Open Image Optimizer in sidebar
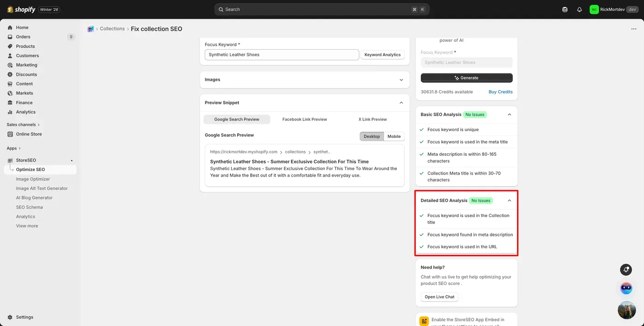The width and height of the screenshot is (644, 326). tap(33, 179)
